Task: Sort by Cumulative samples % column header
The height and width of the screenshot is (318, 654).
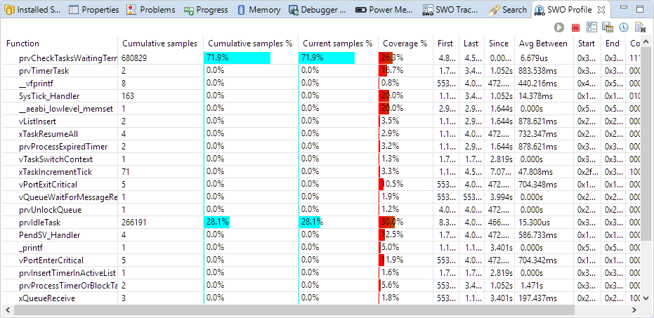Action: (250, 44)
